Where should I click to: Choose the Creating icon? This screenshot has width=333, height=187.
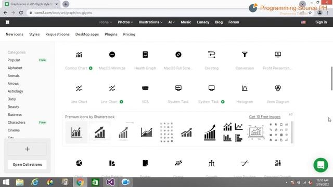[x=212, y=55]
